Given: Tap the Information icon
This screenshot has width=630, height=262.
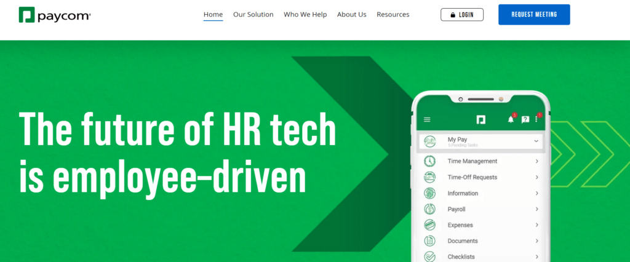Looking at the screenshot, I should pos(430,193).
